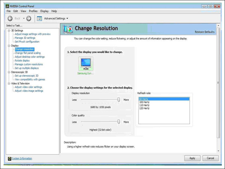Open the Help menu
The width and height of the screenshot is (225, 169).
point(54,11)
